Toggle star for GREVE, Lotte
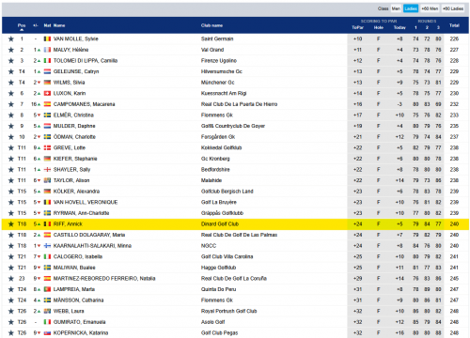470x338 pixels. [x=11, y=147]
